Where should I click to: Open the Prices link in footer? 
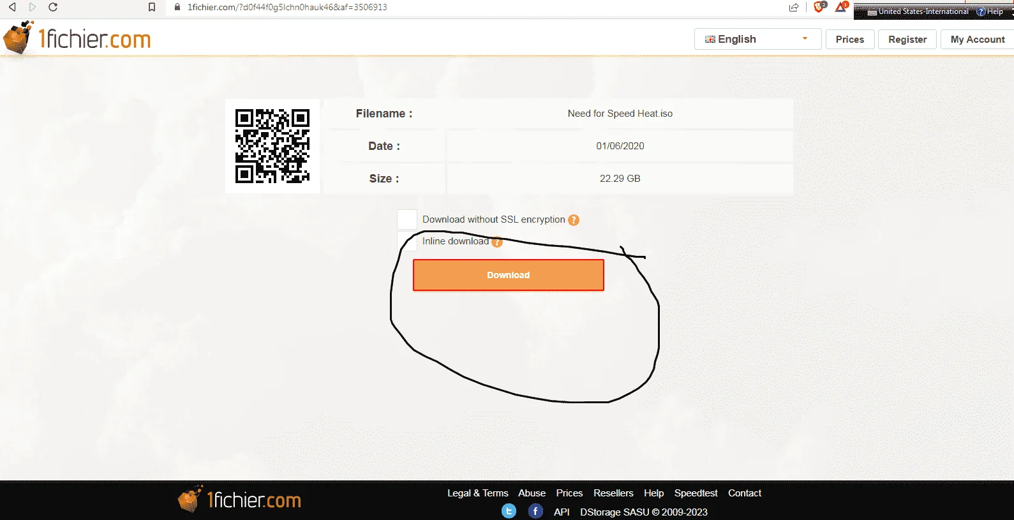tap(569, 493)
